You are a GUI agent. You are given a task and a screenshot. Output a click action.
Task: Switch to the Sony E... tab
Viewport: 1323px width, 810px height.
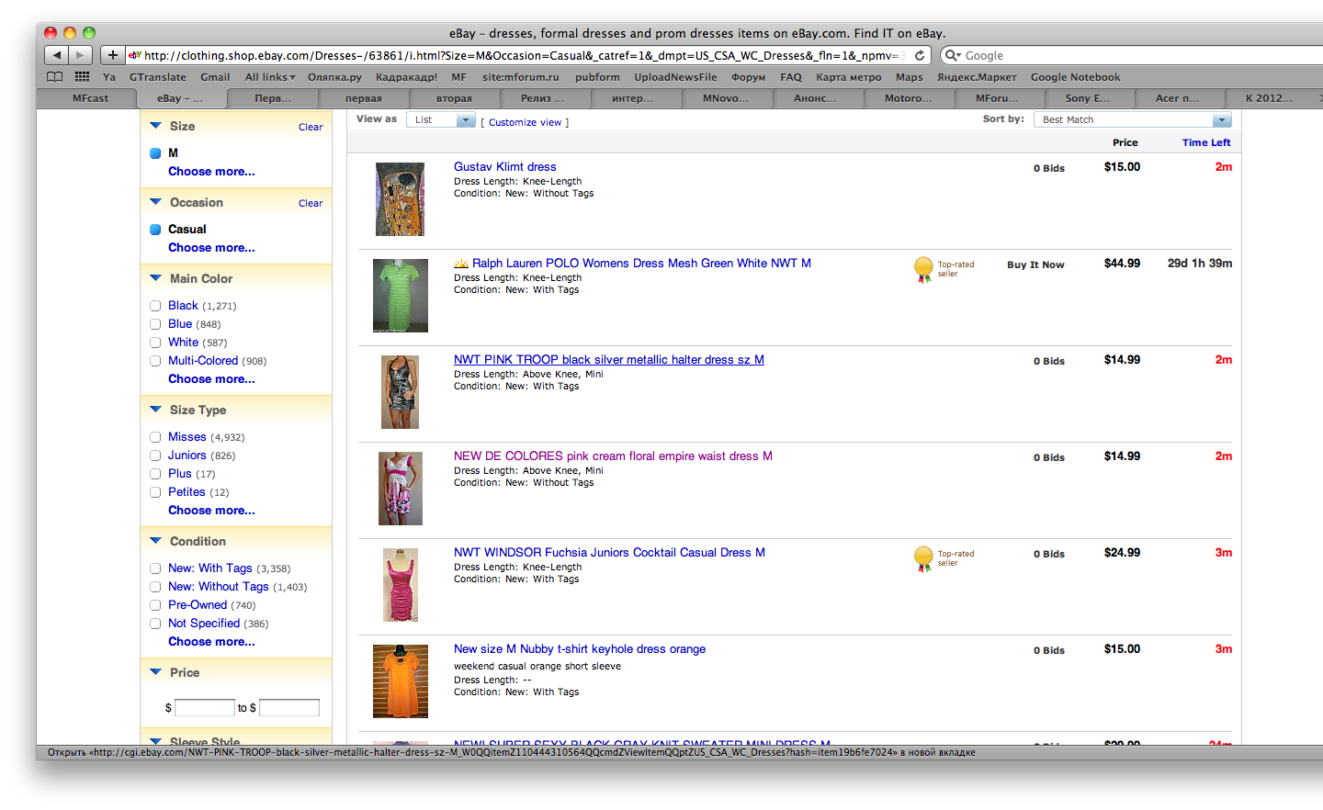[1087, 98]
